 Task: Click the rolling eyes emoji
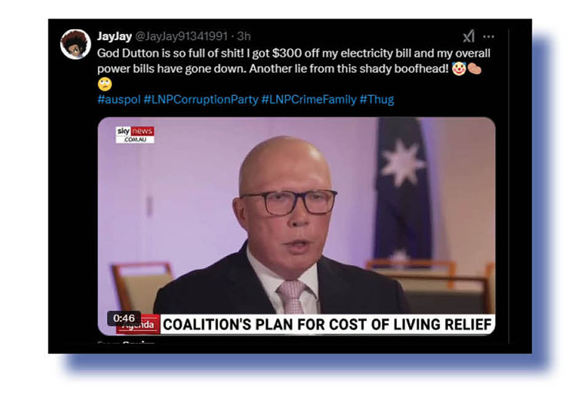105,84
